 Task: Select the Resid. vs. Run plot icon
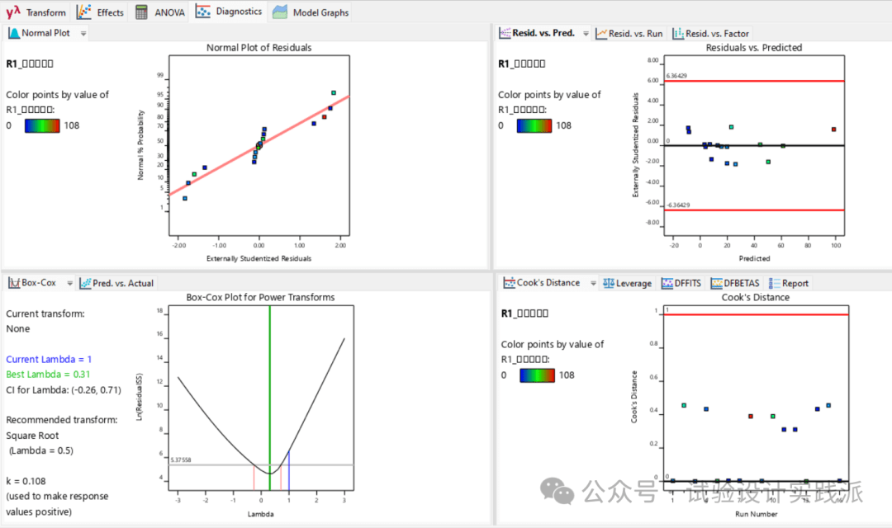click(x=600, y=34)
